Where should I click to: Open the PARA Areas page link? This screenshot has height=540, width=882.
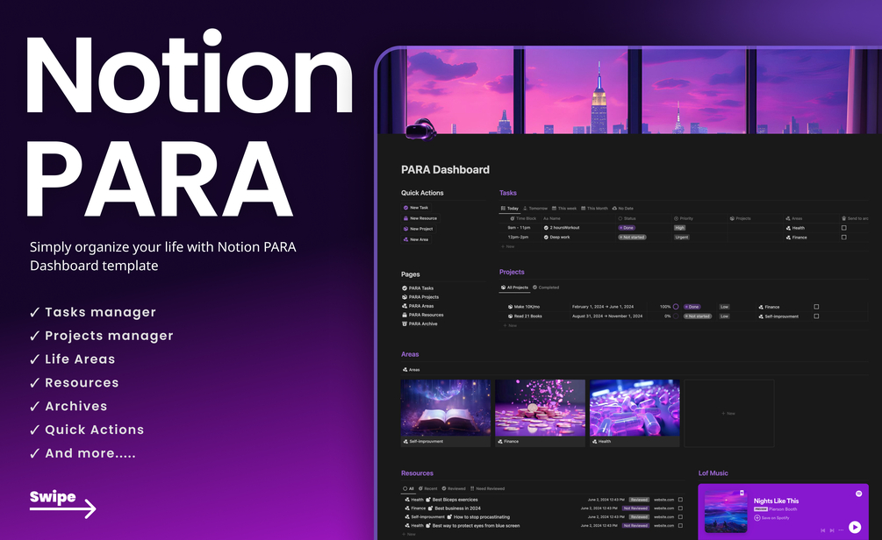tap(418, 306)
